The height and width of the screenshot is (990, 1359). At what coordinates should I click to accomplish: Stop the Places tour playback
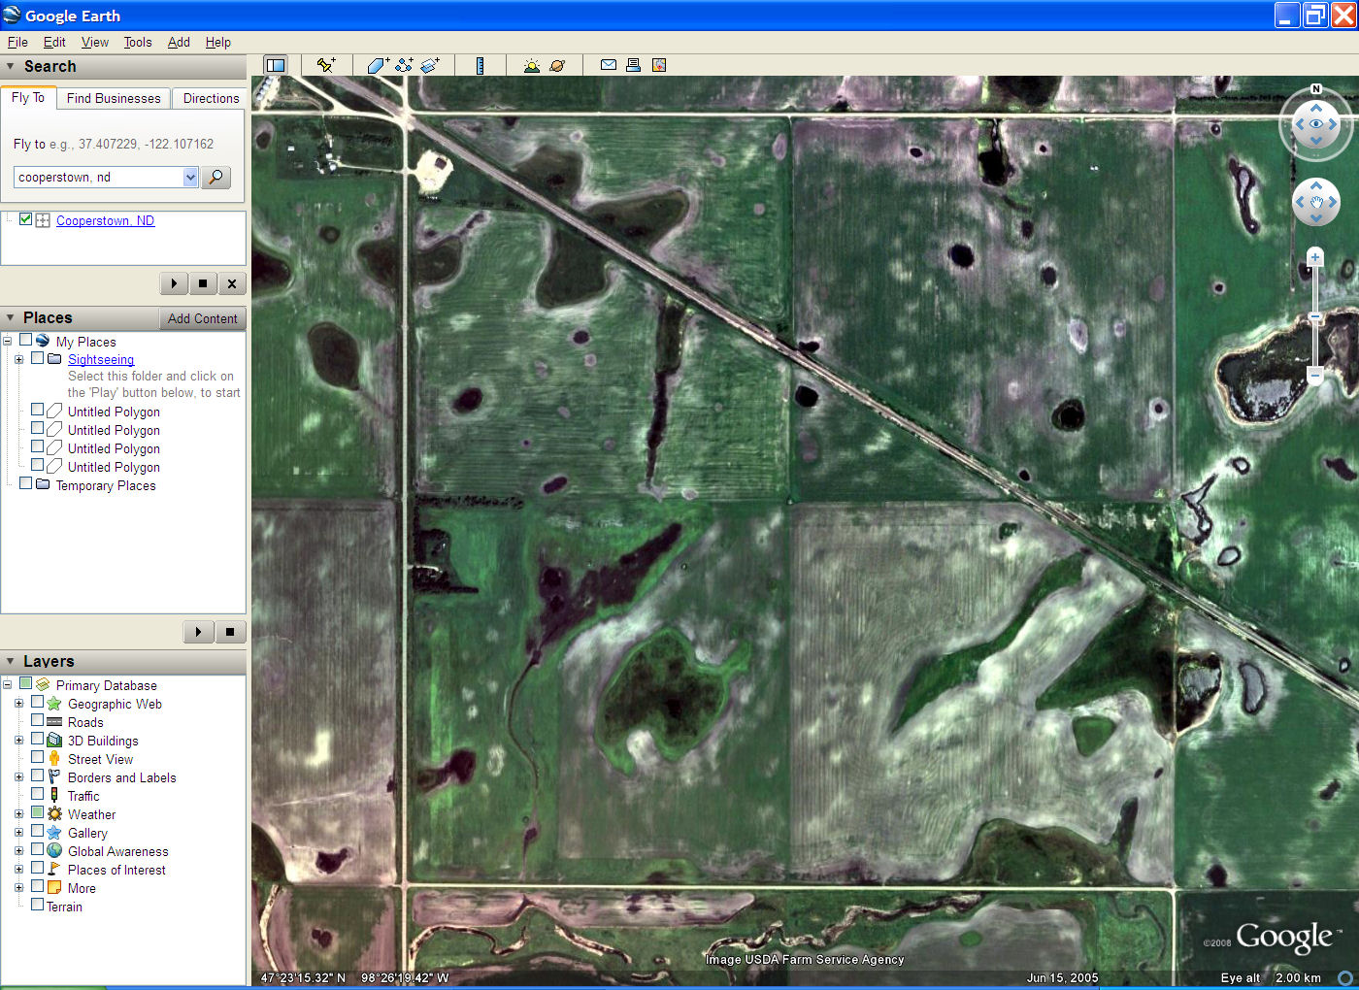click(x=230, y=632)
